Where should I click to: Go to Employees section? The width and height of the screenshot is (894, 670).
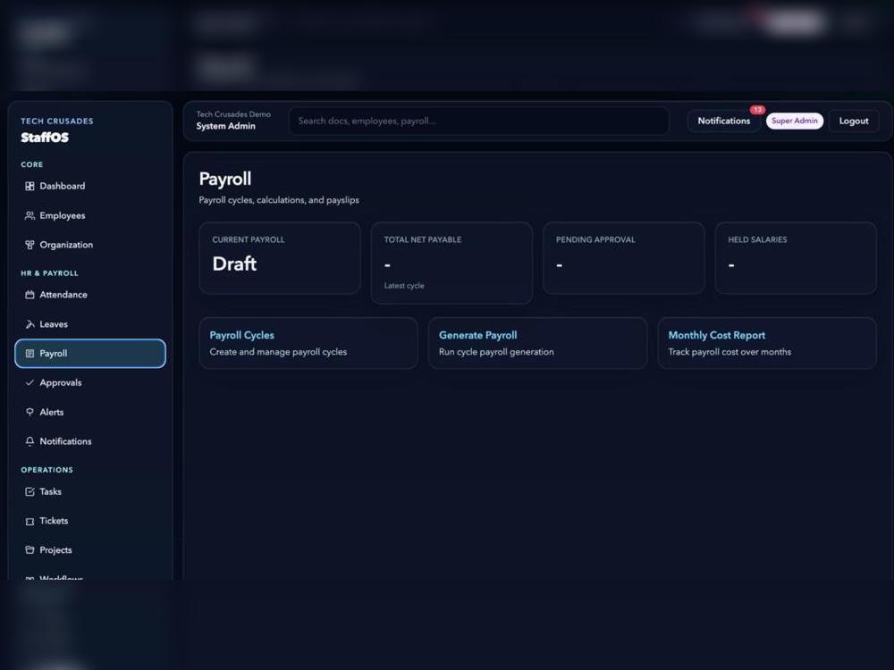pos(90,215)
